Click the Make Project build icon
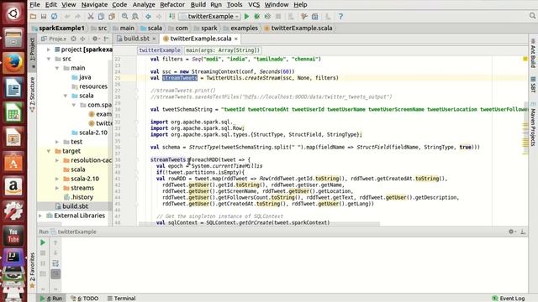 [171, 17]
